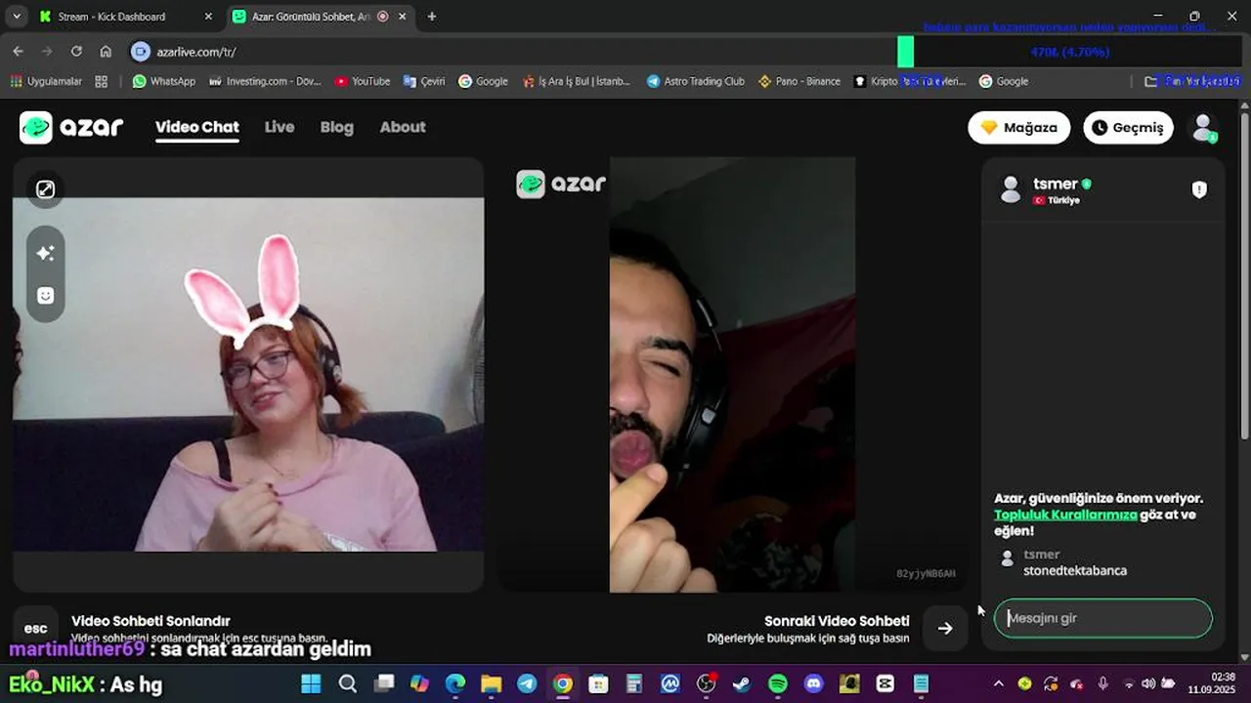The image size is (1251, 703).
Task: Open the Çeviri bookmark
Action: [423, 81]
